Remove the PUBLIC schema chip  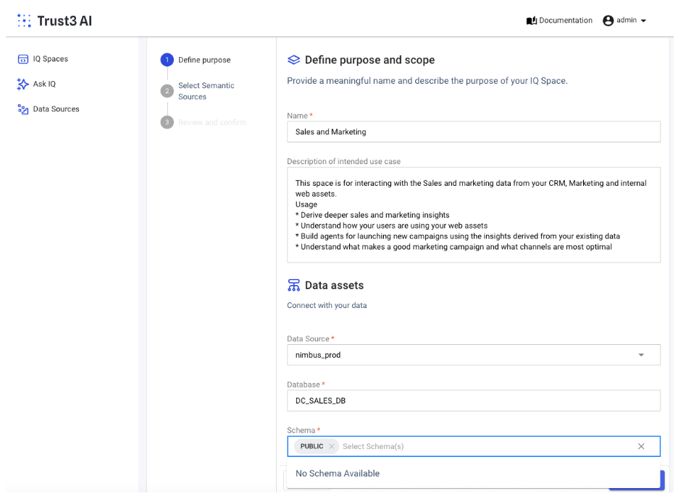[x=332, y=447]
